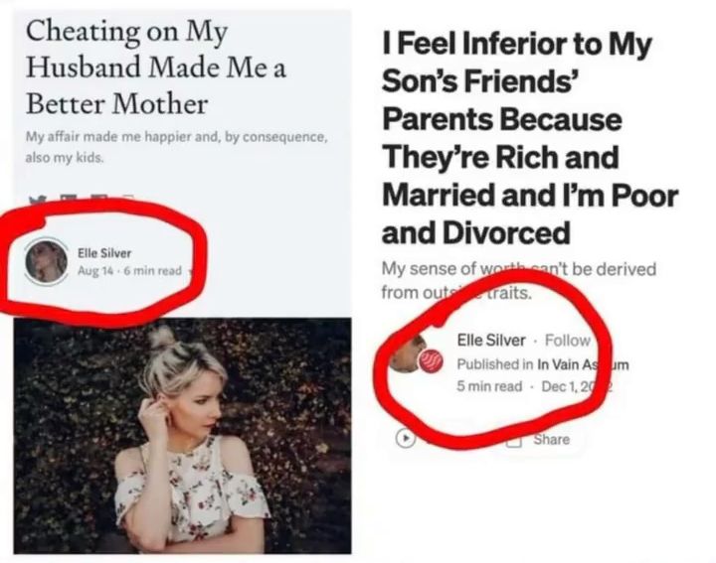Expand the small arrow after '6 min read'

(191, 272)
